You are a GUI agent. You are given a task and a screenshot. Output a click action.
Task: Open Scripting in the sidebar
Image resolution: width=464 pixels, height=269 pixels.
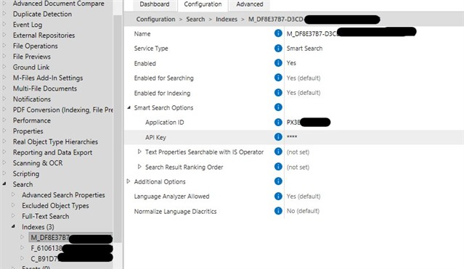pos(25,173)
